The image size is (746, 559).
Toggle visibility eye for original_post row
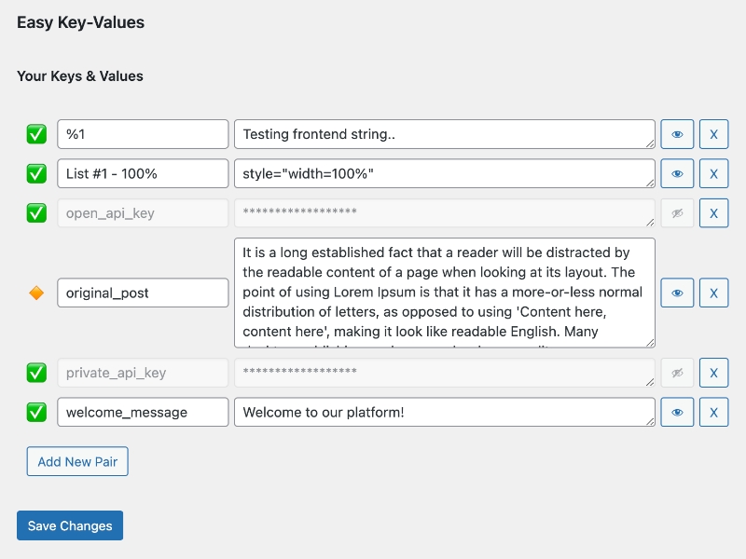coord(677,293)
